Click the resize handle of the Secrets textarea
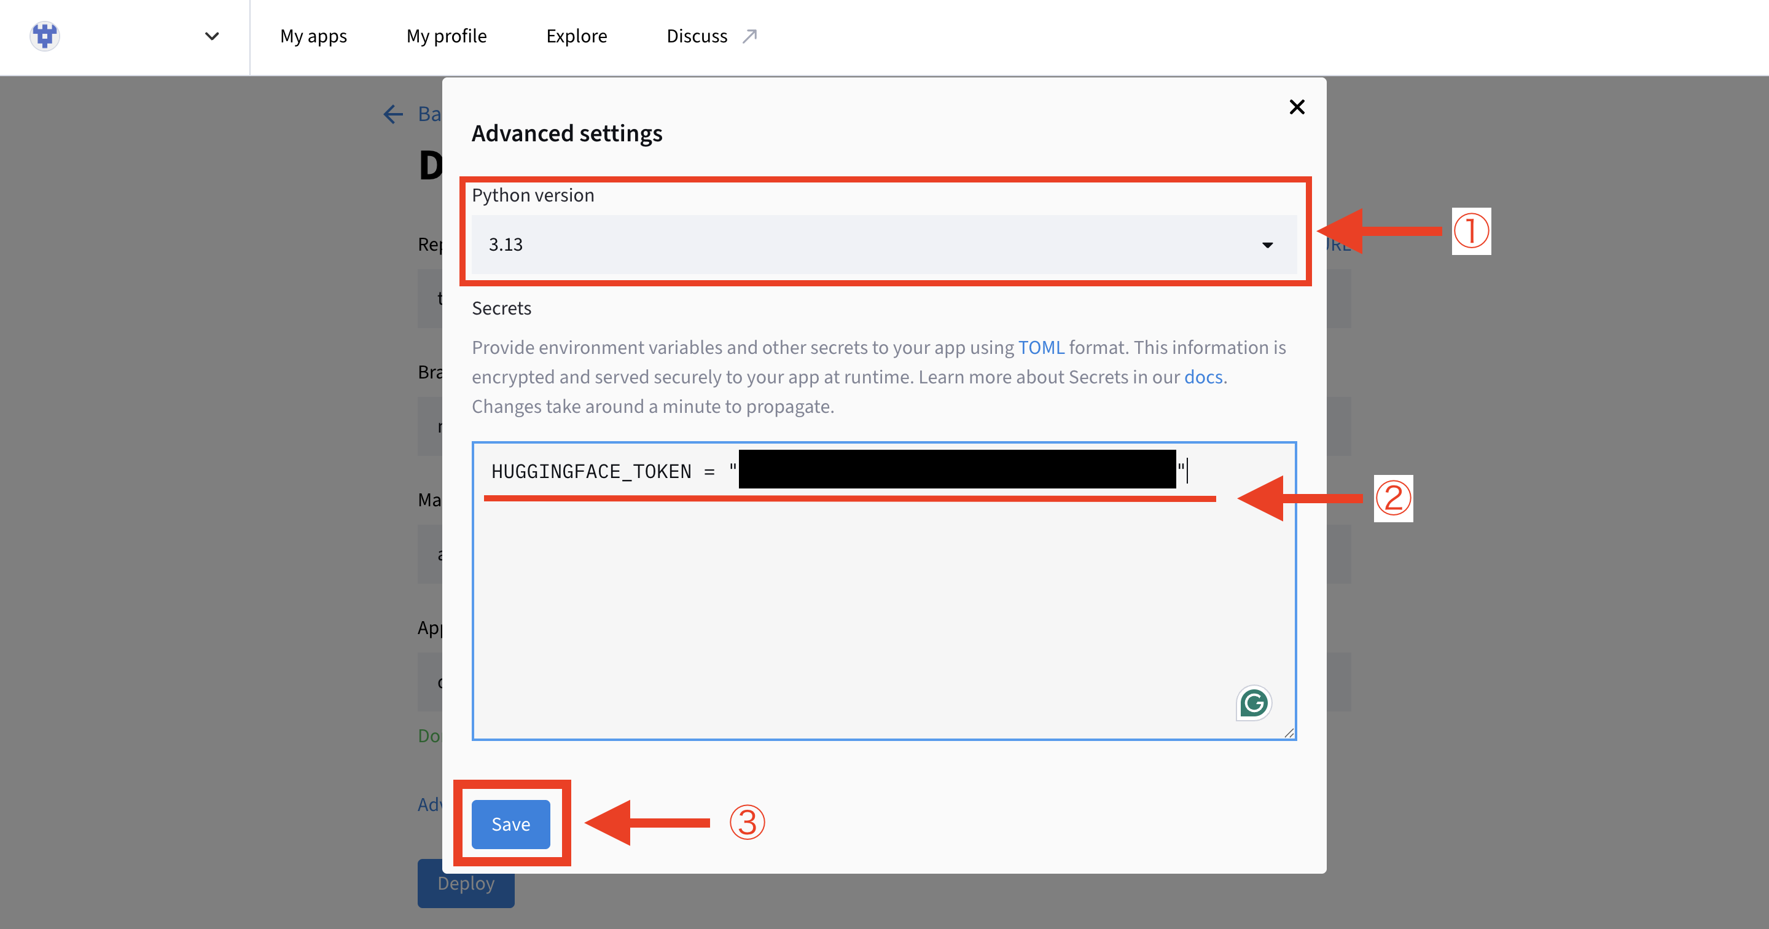Image resolution: width=1769 pixels, height=929 pixels. 1289,733
